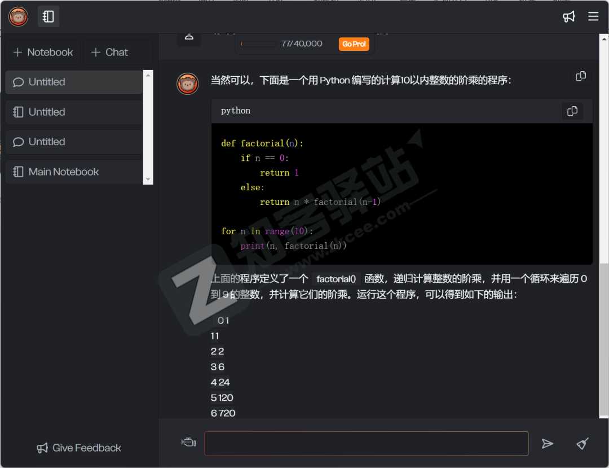Toggle the notebook sidebar panel icon
The height and width of the screenshot is (468, 609).
click(48, 17)
